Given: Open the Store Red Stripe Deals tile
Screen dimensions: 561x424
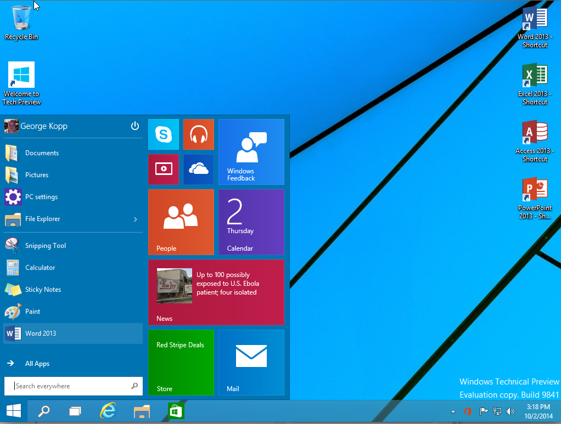Looking at the screenshot, I should [181, 363].
